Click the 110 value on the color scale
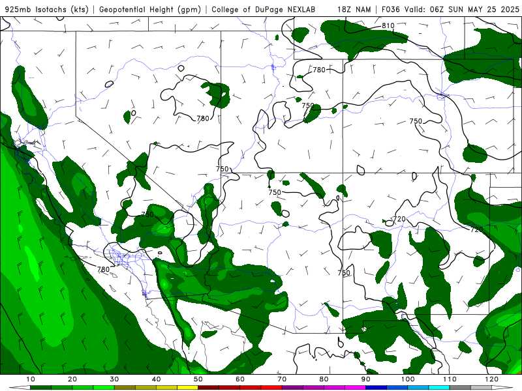 pyautogui.click(x=450, y=379)
